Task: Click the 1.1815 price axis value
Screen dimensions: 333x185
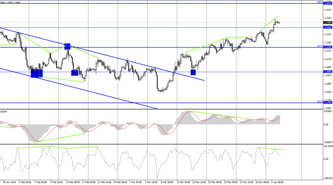Action: coord(328,92)
